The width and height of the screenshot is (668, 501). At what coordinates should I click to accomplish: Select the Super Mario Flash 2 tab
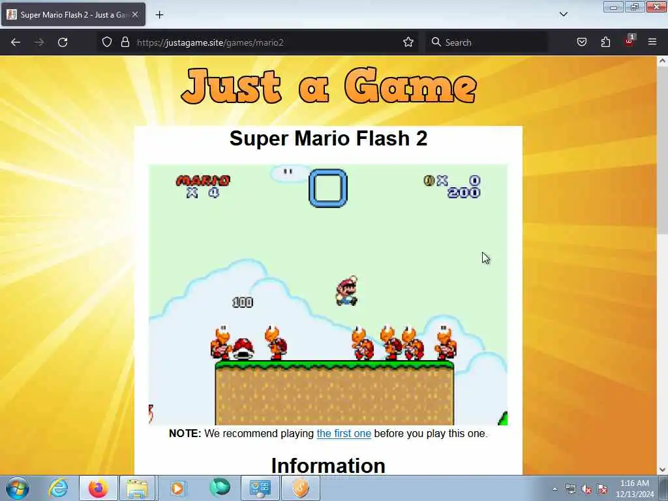click(x=73, y=14)
